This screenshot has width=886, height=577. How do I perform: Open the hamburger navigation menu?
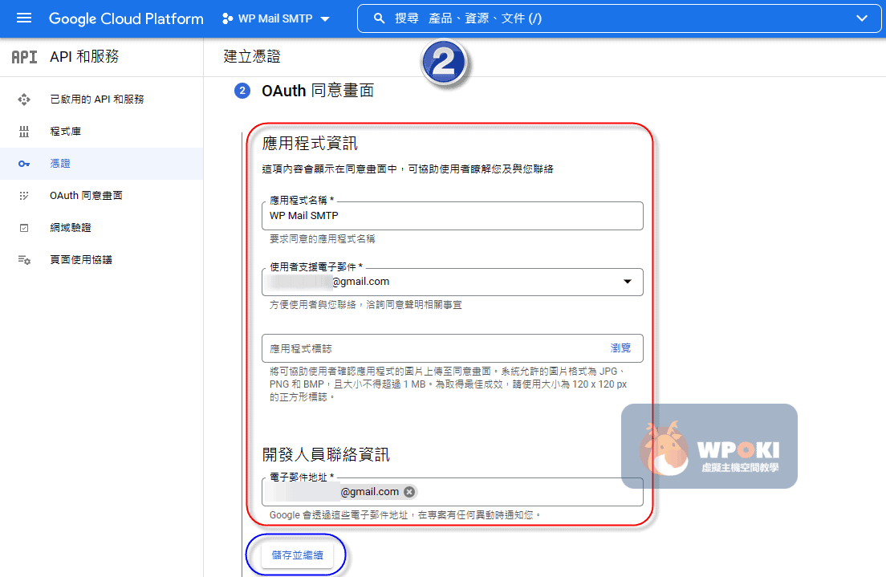(24, 18)
